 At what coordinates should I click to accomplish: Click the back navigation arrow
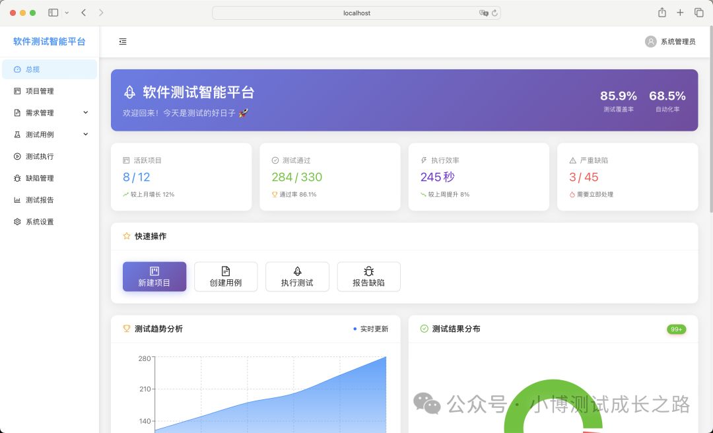(x=83, y=12)
